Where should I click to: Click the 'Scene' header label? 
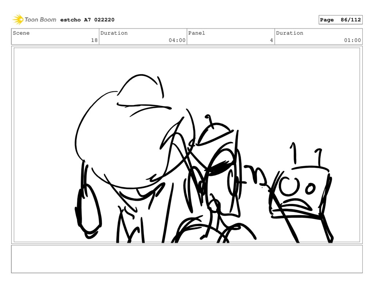click(21, 33)
